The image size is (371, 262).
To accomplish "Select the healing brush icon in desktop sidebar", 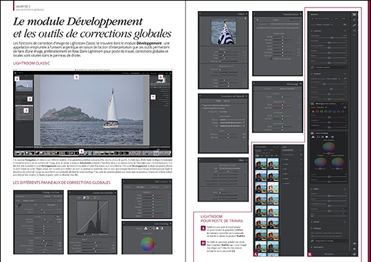I will point(355,25).
